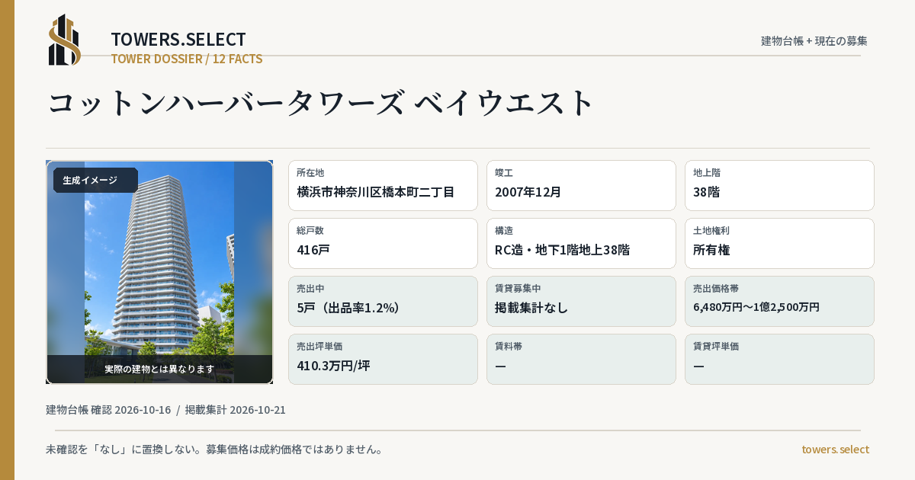The width and height of the screenshot is (915, 480).
Task: Click the 5戸（出品率1.2%） value
Action: tap(348, 308)
